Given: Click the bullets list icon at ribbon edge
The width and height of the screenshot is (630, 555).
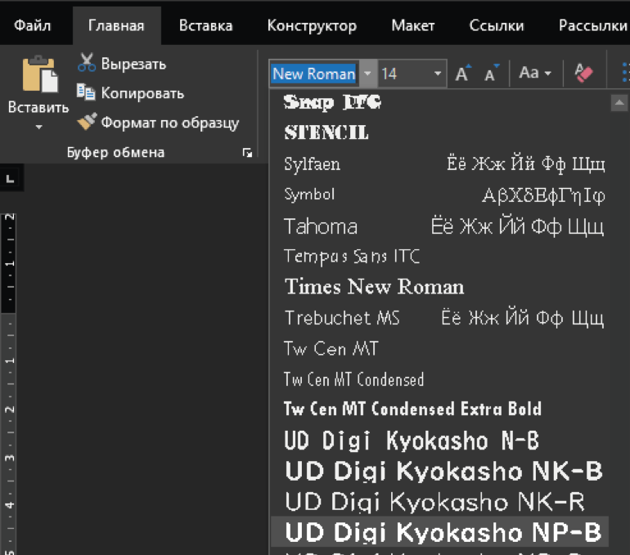Looking at the screenshot, I should point(624,73).
